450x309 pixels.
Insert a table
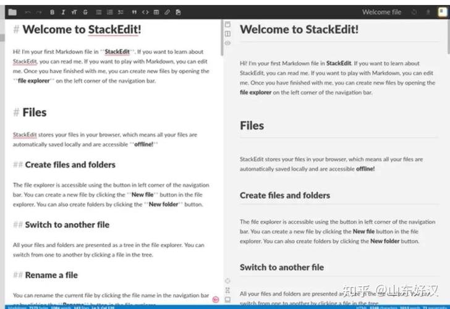[156, 12]
